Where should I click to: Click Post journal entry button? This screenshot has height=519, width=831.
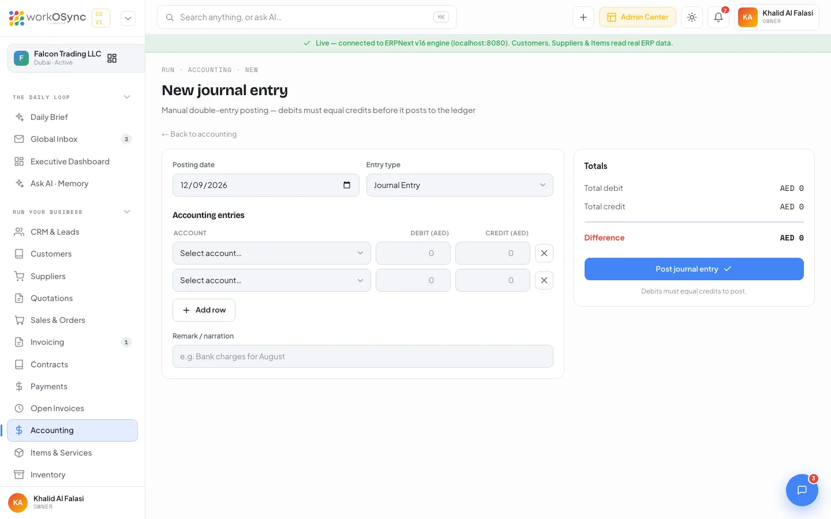pos(694,269)
